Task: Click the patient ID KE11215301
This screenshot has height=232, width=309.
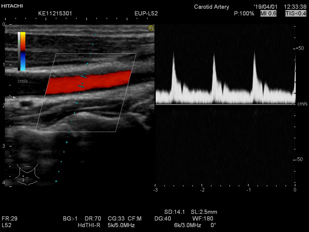Action: coord(55,14)
